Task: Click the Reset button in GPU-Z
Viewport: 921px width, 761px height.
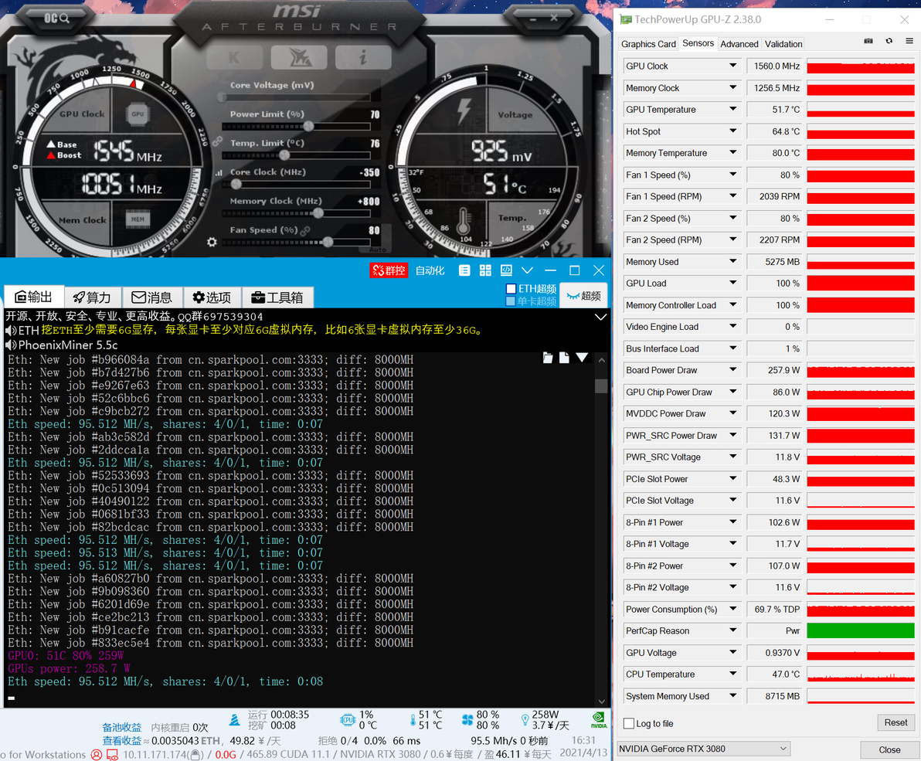Action: pyautogui.click(x=896, y=723)
